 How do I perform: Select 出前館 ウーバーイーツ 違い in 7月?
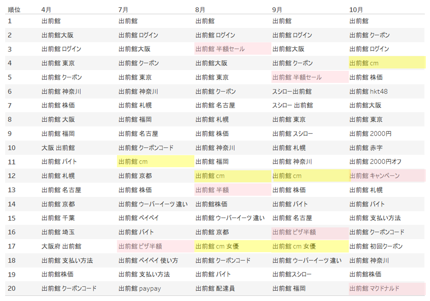click(x=153, y=204)
